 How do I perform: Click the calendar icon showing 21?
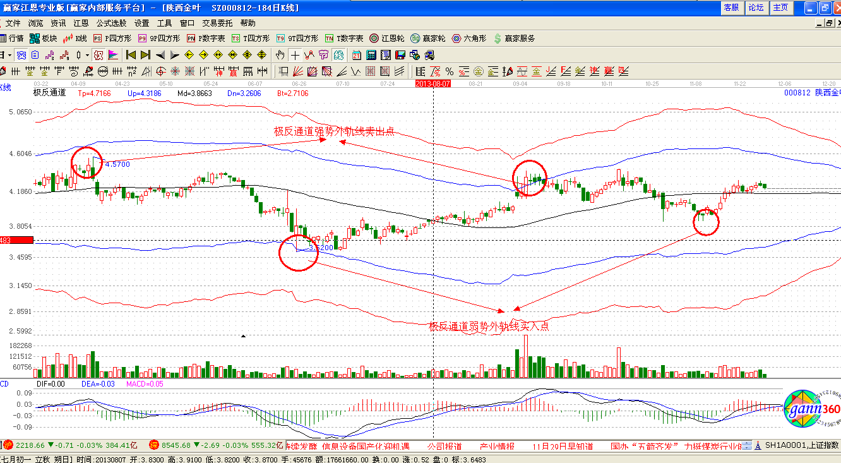click(x=357, y=55)
